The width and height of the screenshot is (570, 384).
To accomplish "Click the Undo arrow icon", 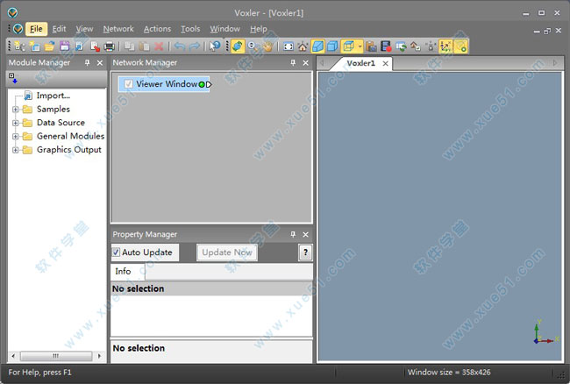I will click(x=179, y=46).
